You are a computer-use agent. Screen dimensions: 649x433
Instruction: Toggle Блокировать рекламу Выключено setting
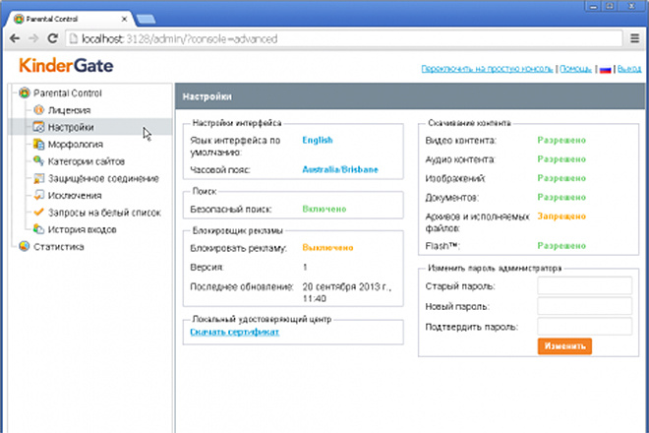click(x=327, y=248)
